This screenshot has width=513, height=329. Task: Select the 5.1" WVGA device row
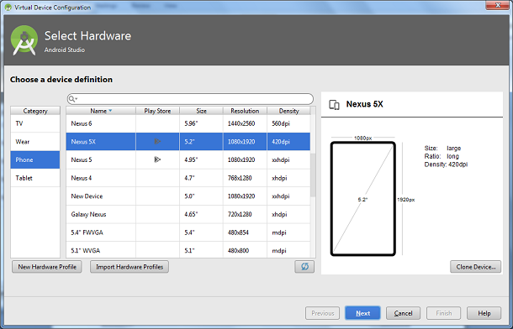(188, 250)
